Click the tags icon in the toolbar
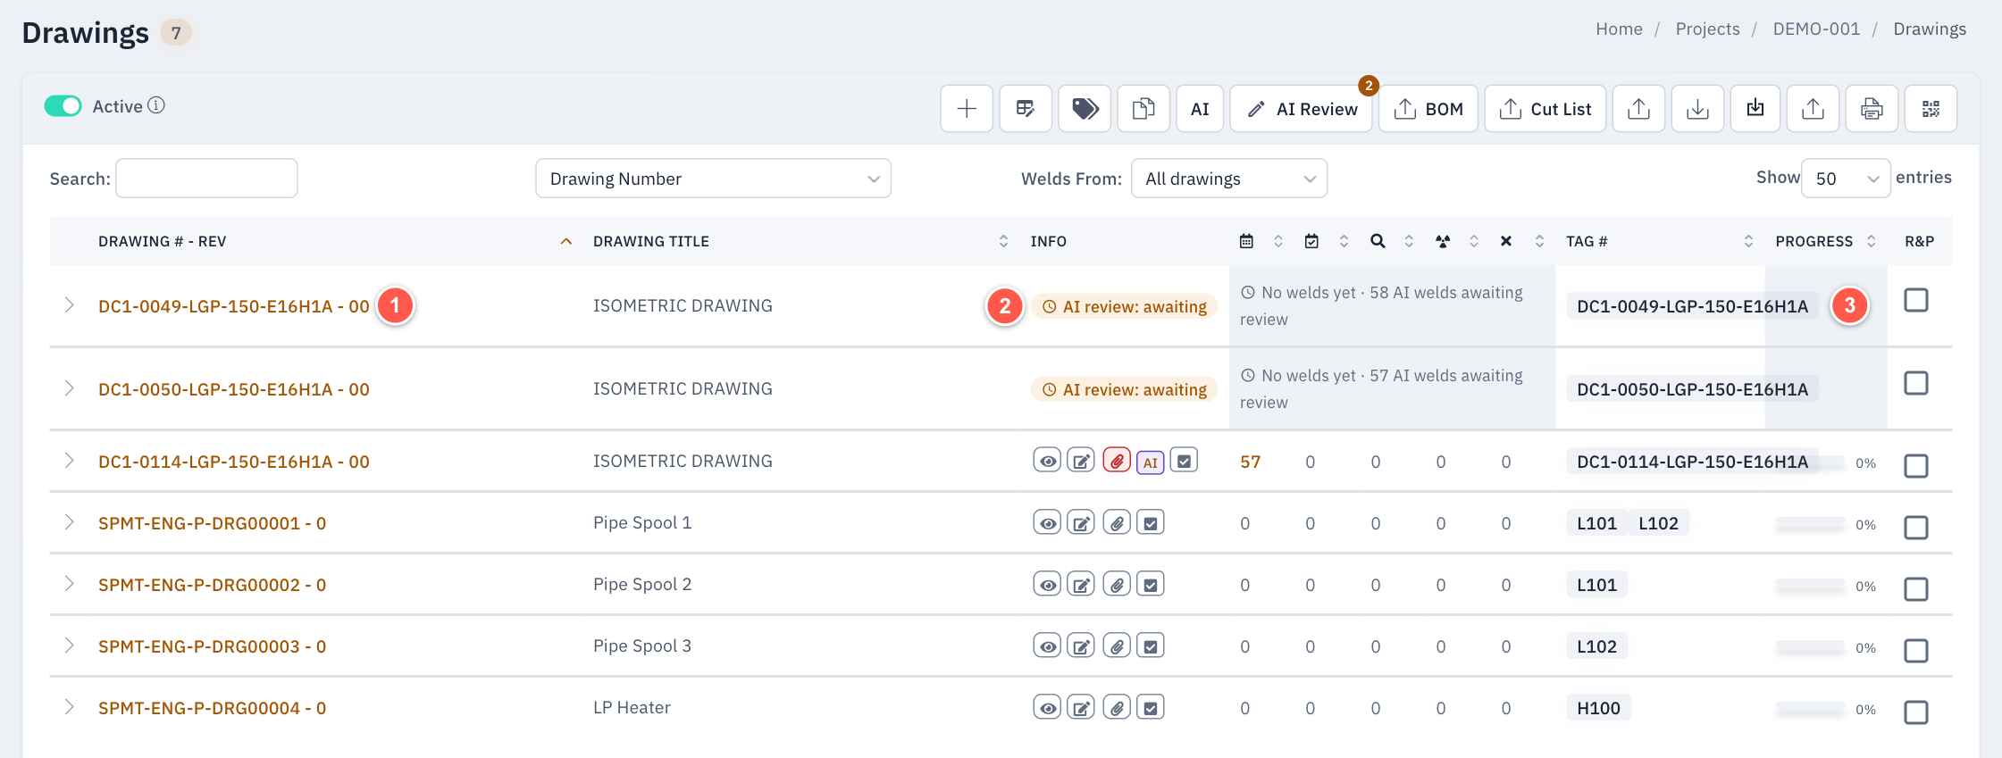 1085,109
